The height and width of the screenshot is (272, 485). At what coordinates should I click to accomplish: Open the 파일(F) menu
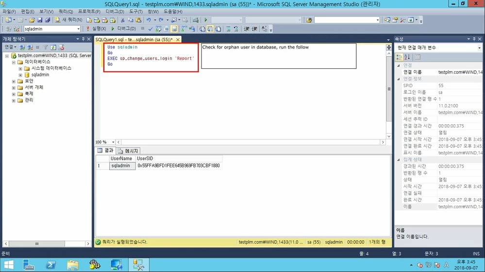(x=9, y=12)
